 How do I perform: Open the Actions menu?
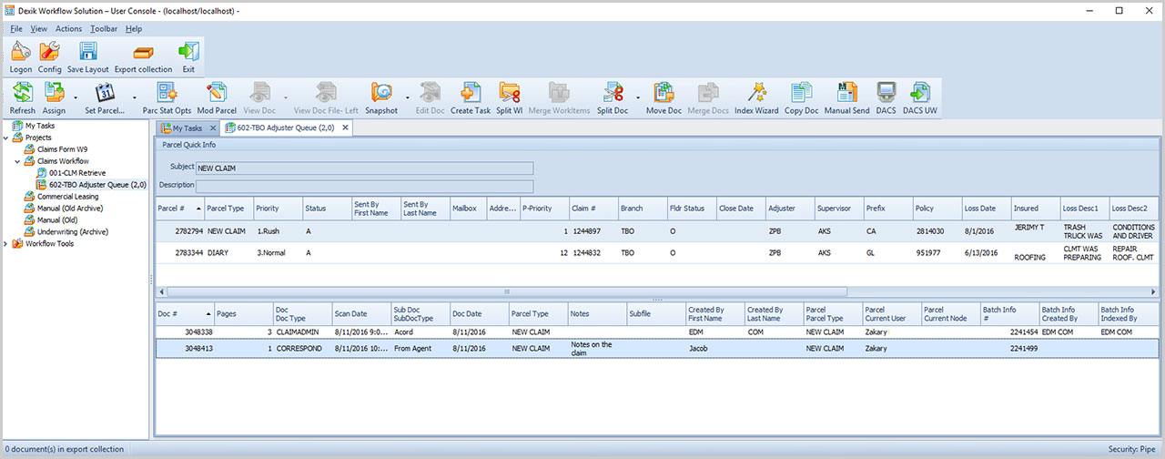pos(68,28)
